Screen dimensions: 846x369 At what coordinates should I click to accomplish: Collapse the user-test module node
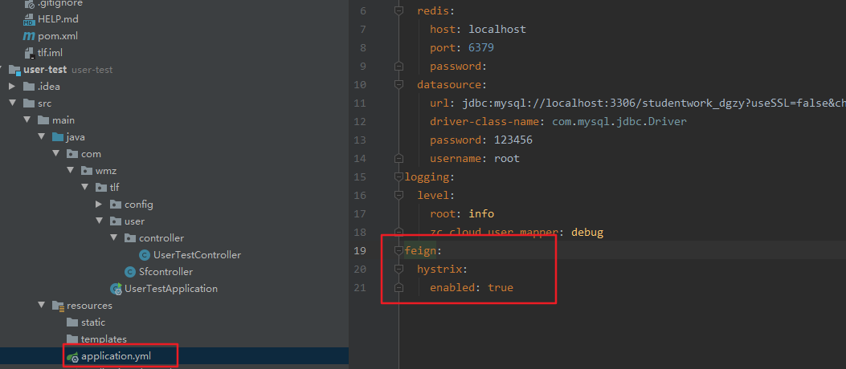1,70
